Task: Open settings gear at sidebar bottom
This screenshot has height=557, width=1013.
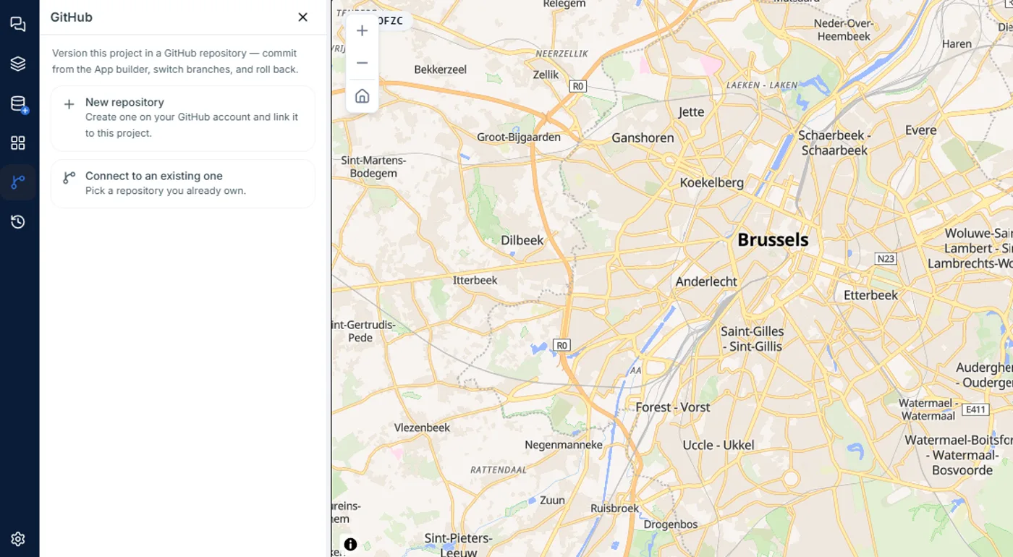Action: coord(18,539)
